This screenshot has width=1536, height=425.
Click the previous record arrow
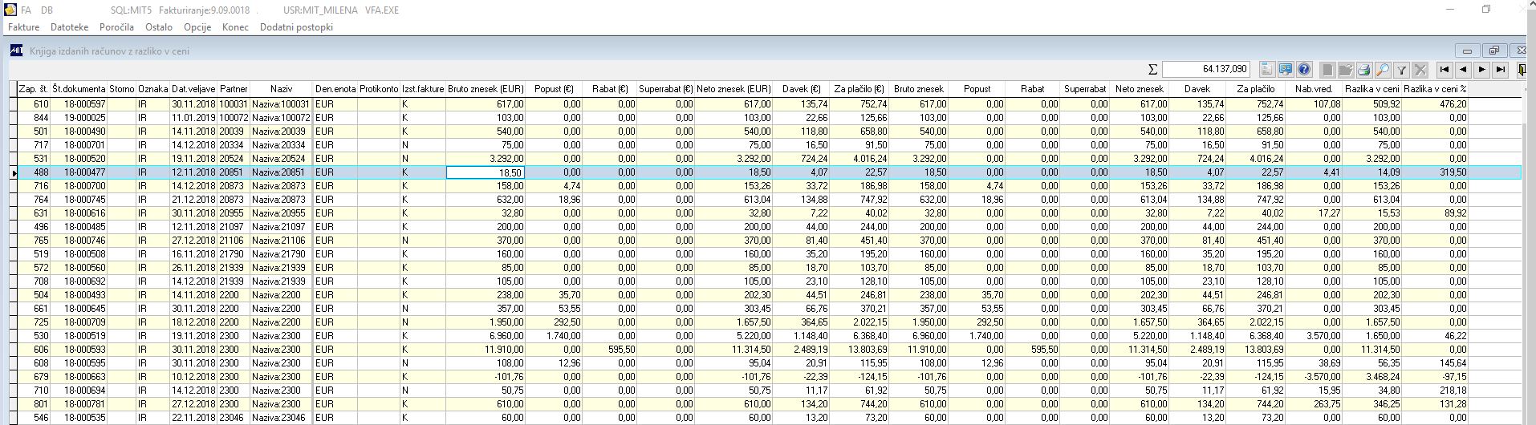pyautogui.click(x=1463, y=70)
